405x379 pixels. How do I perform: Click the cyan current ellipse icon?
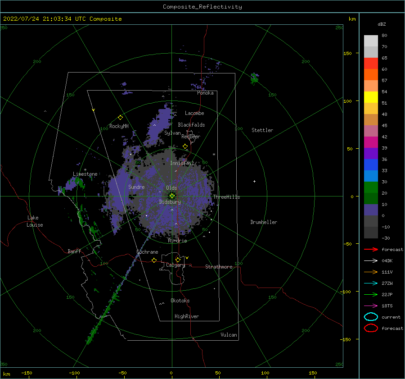(371, 317)
